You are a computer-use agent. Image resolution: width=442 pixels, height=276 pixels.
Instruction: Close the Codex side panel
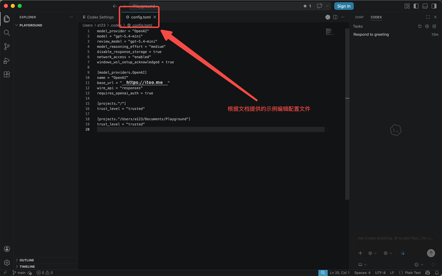pyautogui.click(x=435, y=17)
